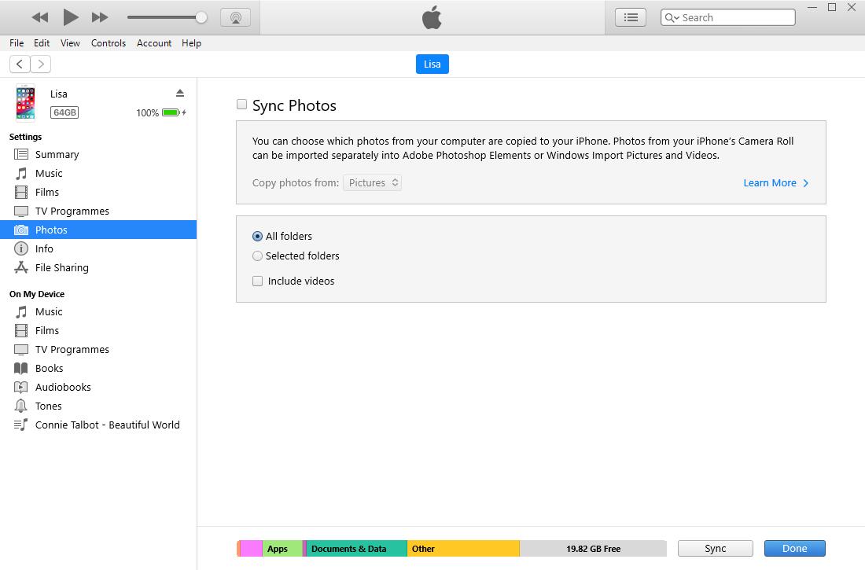
Task: Click the Other storage segment
Action: tap(463, 549)
